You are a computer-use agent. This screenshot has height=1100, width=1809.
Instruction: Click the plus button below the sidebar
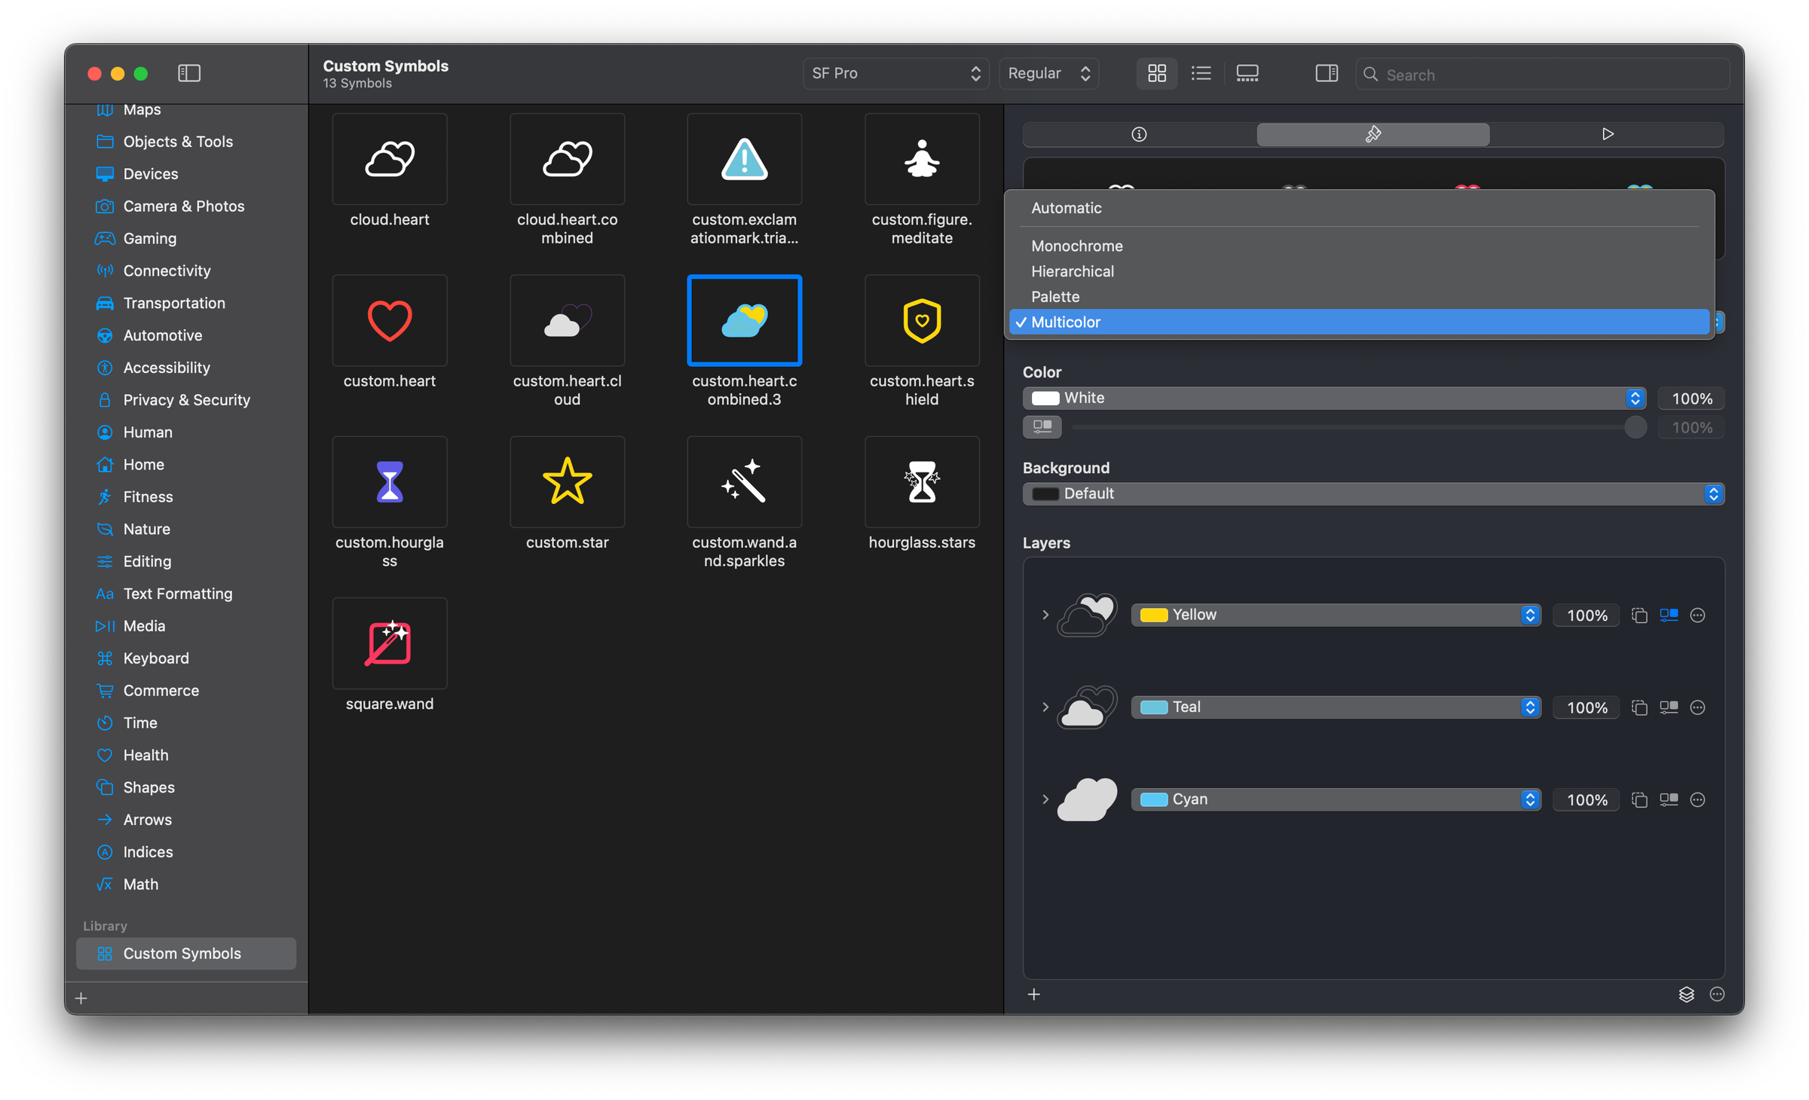(x=81, y=998)
